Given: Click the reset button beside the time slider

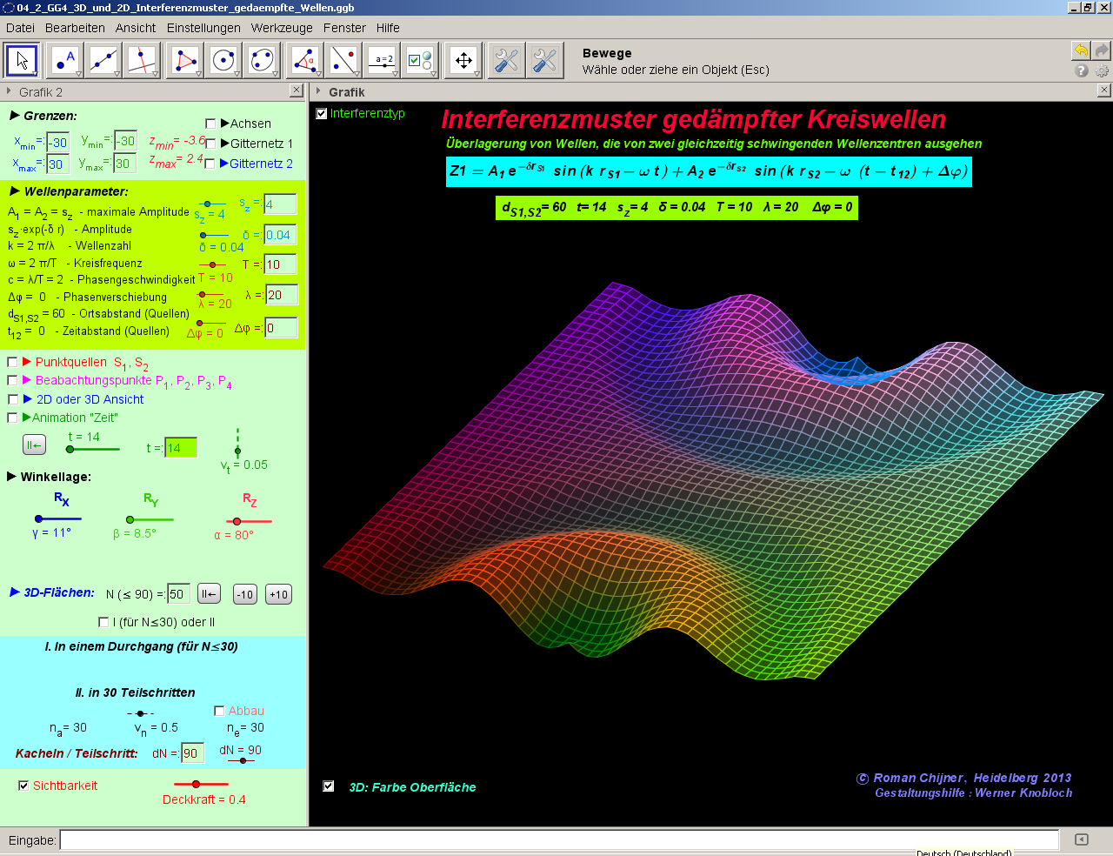Looking at the screenshot, I should tap(33, 445).
